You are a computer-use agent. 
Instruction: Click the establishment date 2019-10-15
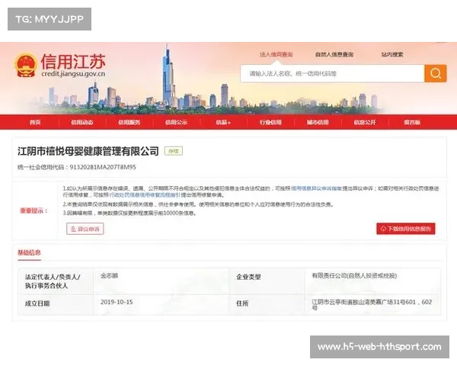pos(117,302)
